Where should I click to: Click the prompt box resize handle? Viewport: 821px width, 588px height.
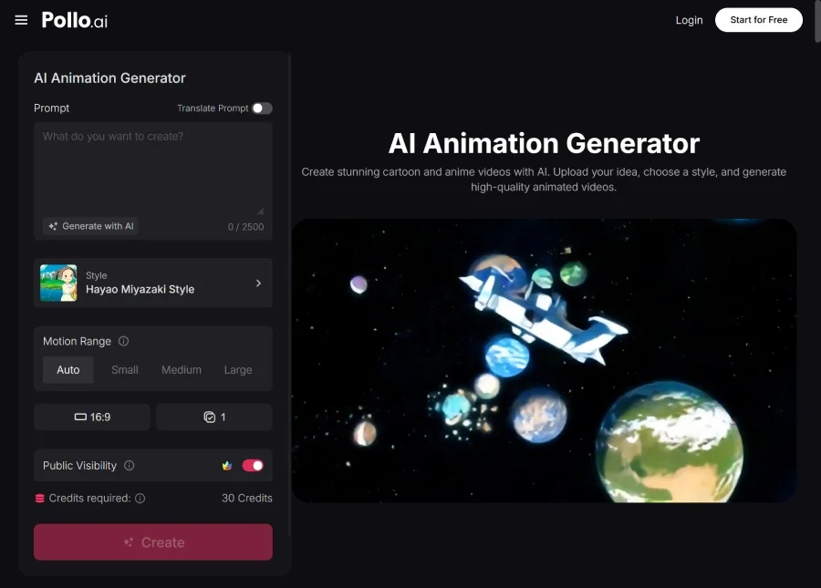tap(260, 211)
